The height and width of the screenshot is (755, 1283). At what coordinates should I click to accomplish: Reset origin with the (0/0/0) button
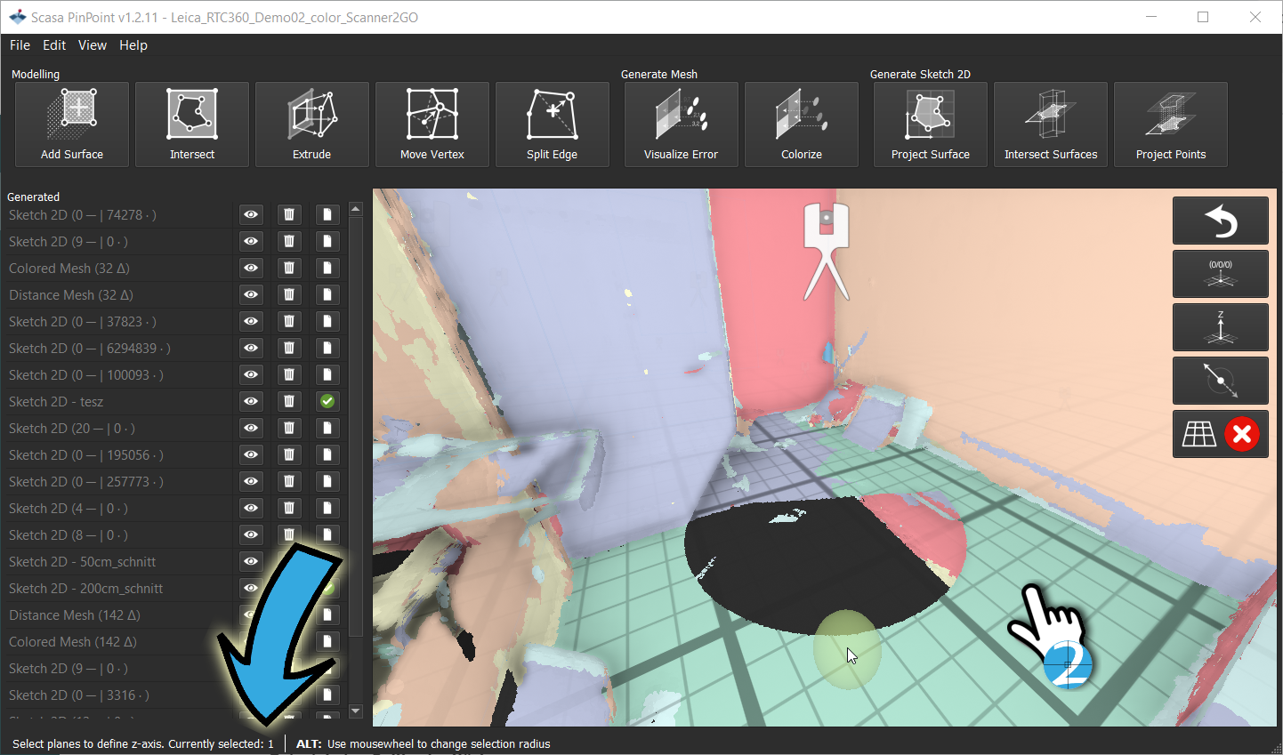click(x=1221, y=274)
